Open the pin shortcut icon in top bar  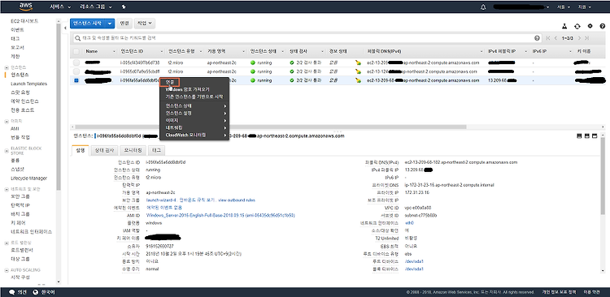124,7
